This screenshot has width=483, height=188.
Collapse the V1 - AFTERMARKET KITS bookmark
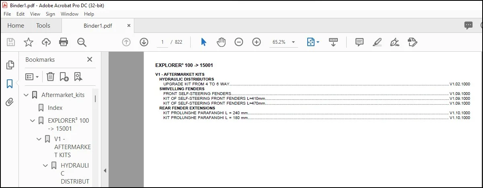(x=39, y=139)
